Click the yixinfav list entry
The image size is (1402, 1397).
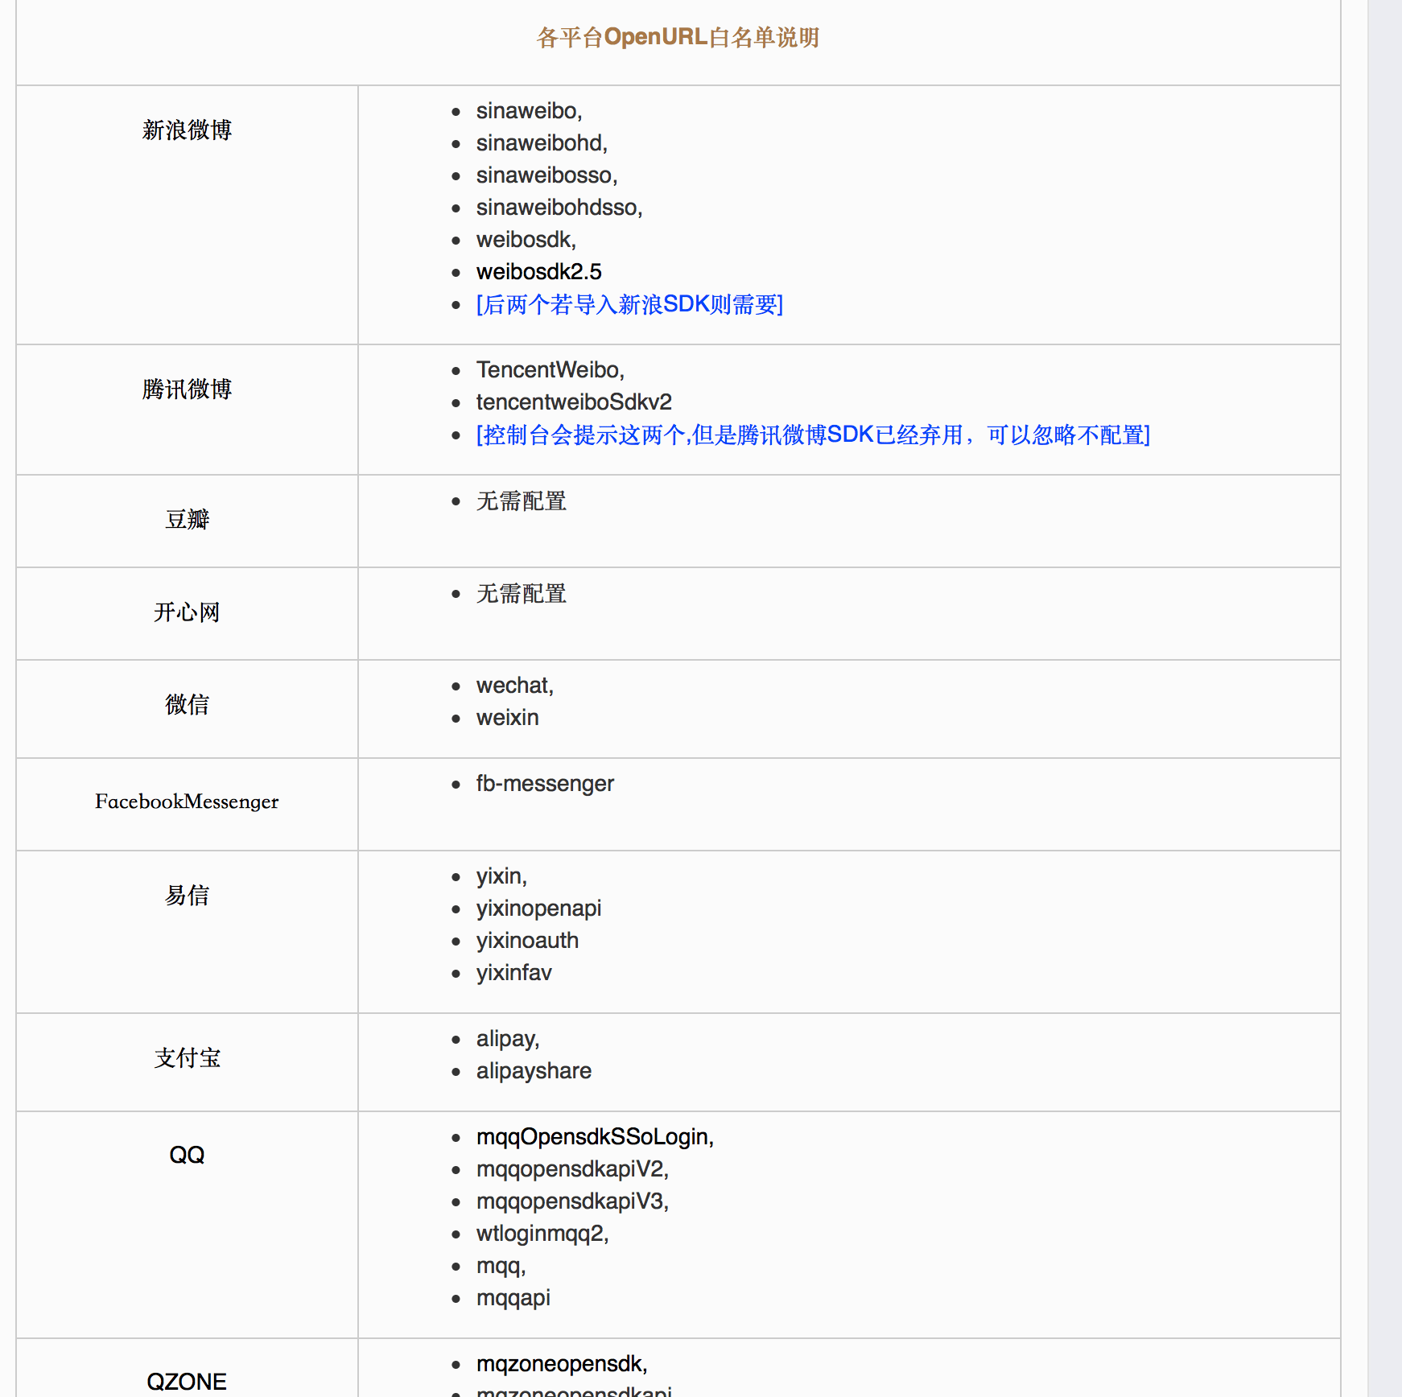[513, 972]
